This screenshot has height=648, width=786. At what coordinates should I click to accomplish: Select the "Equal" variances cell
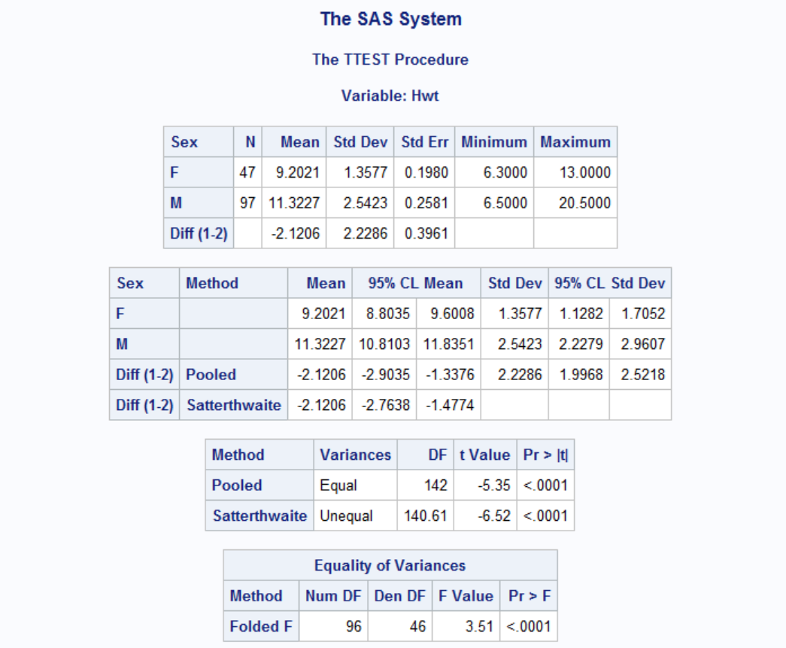338,485
